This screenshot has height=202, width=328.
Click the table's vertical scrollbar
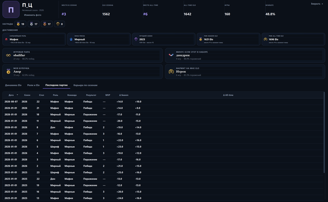pos(324,132)
